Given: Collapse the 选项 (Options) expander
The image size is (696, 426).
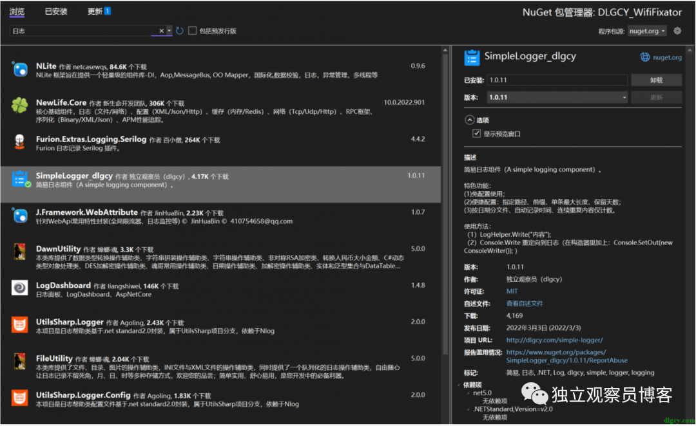Looking at the screenshot, I should 470,120.
